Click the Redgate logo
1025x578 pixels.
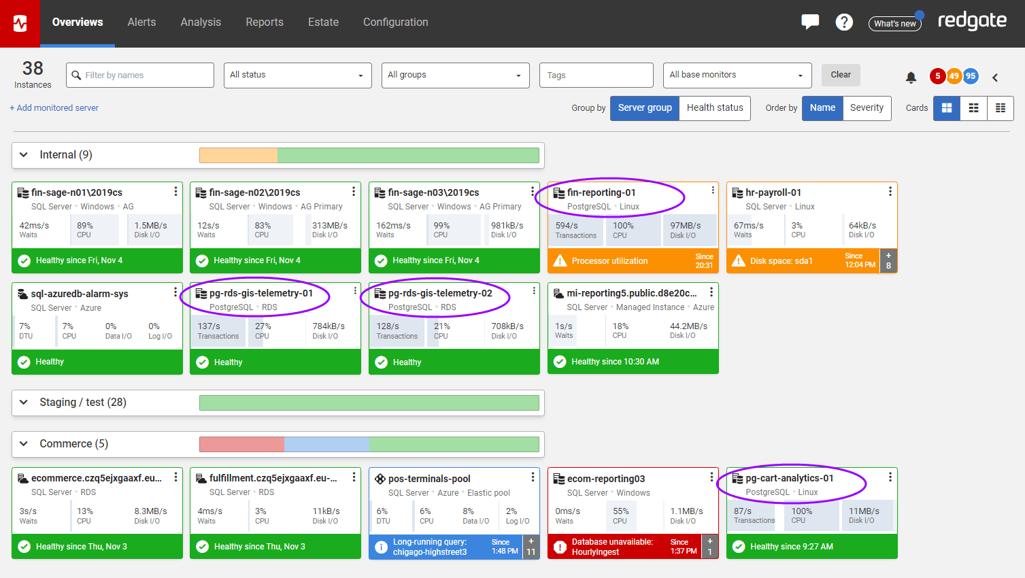click(972, 20)
